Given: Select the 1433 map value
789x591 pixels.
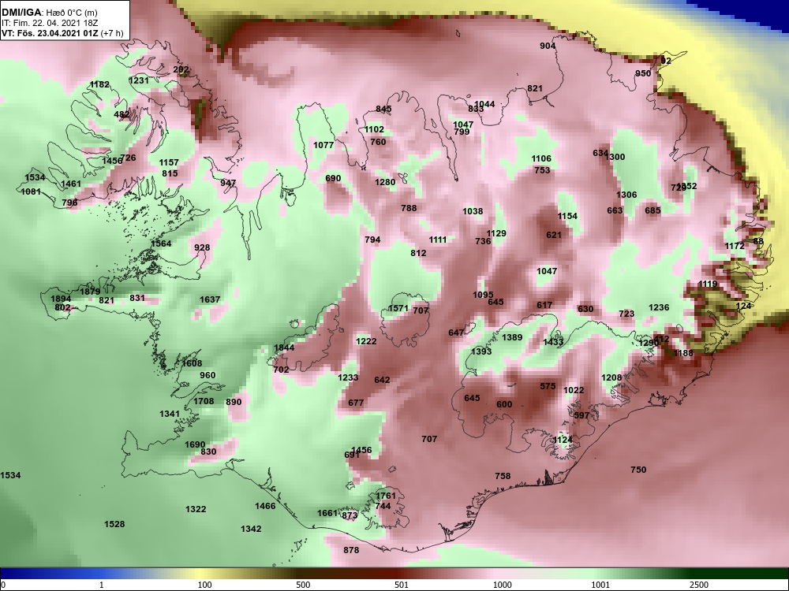Looking at the screenshot, I should point(553,342).
